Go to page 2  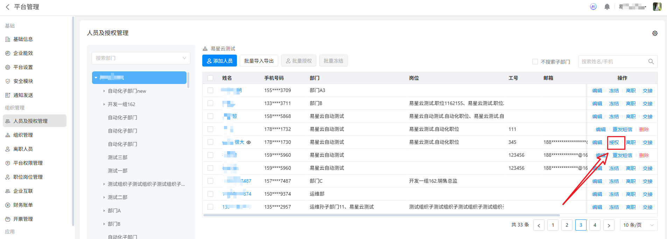pyautogui.click(x=567, y=225)
